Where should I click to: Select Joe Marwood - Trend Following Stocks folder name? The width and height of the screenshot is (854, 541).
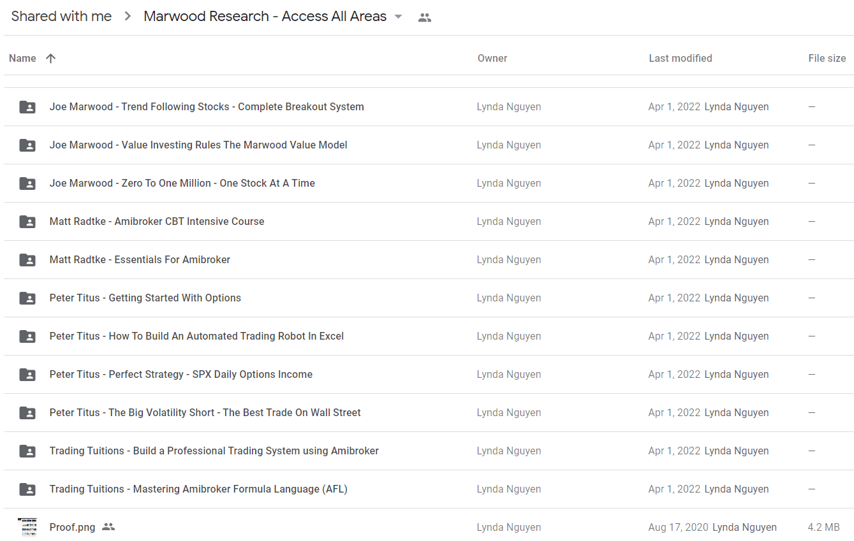[x=207, y=107]
